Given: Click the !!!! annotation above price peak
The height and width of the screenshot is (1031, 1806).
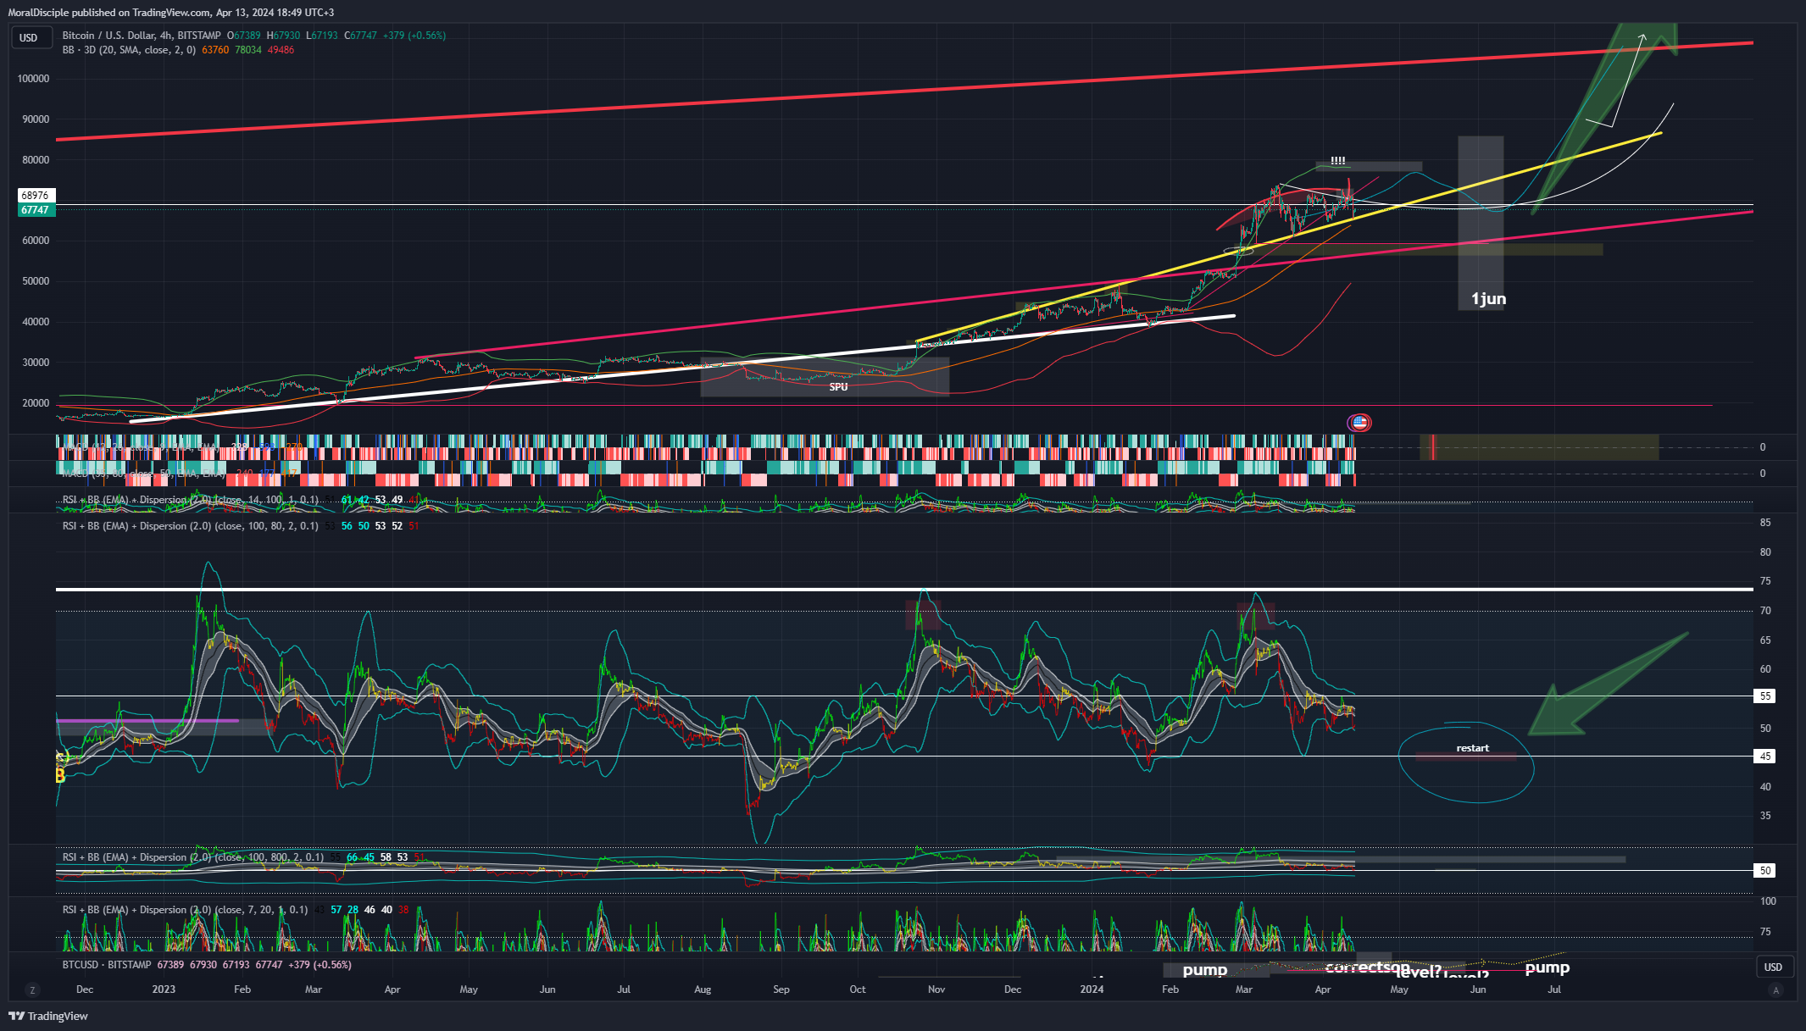Looking at the screenshot, I should (x=1337, y=161).
